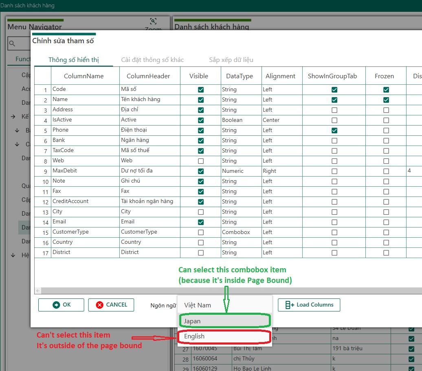The image size is (422, 371).
Task: Click ColumnName cell 'Country'
Action: coord(85,242)
